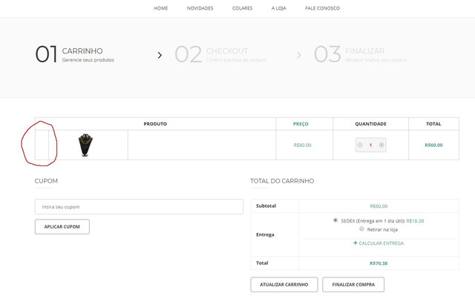
Task: Expand the Calcular Entrega section
Action: [381, 243]
